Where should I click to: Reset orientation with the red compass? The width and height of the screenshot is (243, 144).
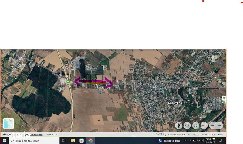tap(204, 125)
